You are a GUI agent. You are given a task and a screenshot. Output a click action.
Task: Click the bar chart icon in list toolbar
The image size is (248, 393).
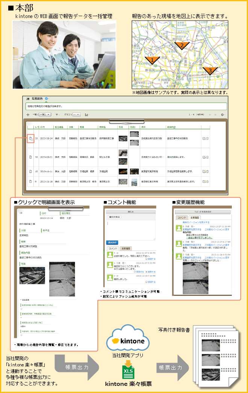pos(86,114)
